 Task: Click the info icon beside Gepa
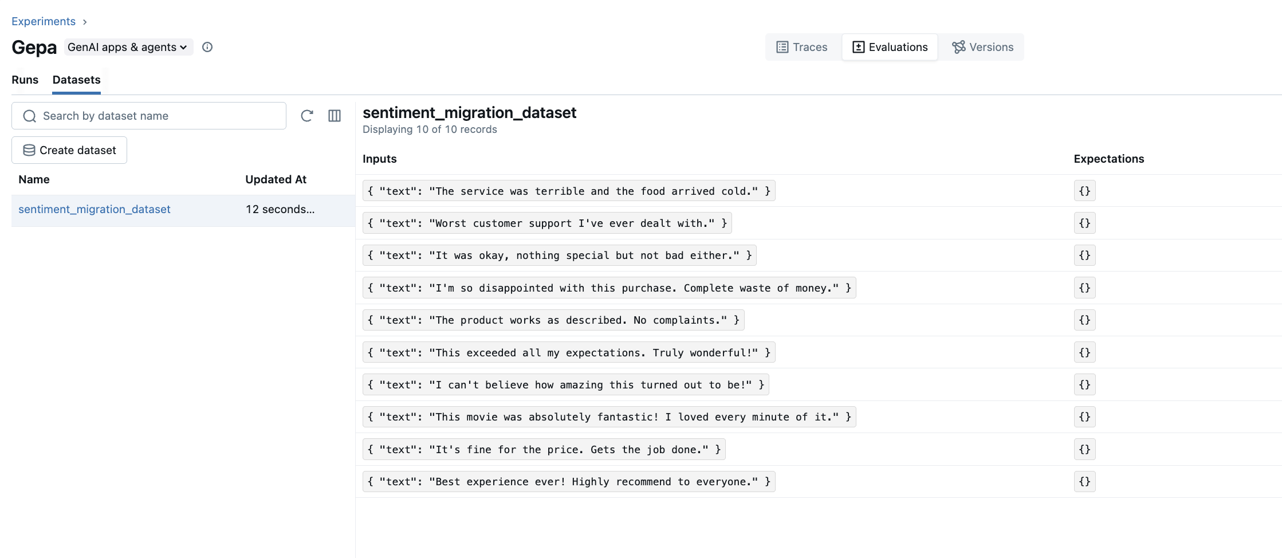pyautogui.click(x=207, y=47)
